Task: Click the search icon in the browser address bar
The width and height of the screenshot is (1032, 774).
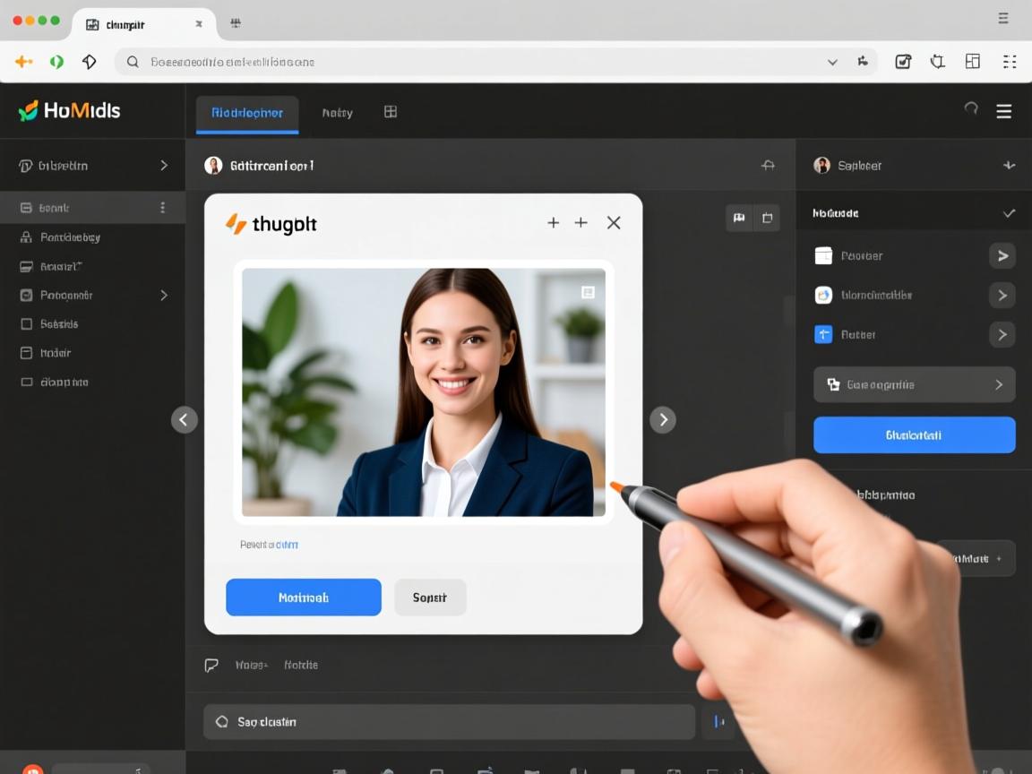Action: 133,62
